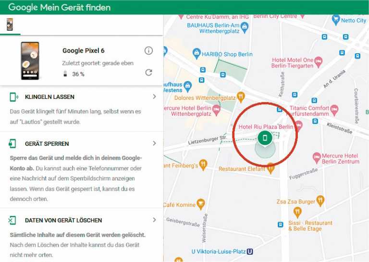Open device info for Google Pixel 6
Image resolution: width=369 pixels, height=262 pixels.
tap(148, 50)
